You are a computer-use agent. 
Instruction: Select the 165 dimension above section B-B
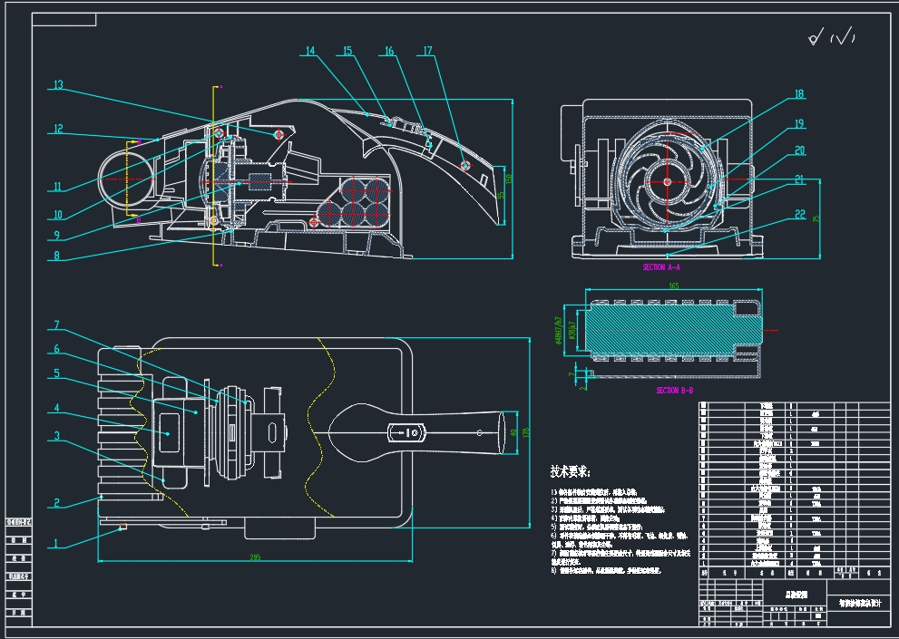674,286
